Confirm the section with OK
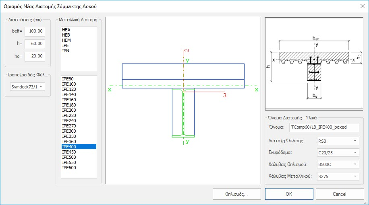The width and height of the screenshot is (369, 205). pos(289,194)
